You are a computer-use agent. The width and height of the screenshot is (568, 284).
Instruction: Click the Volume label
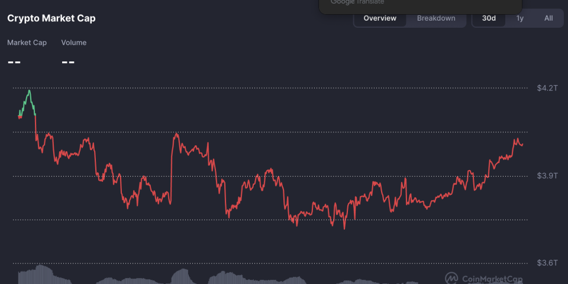73,43
